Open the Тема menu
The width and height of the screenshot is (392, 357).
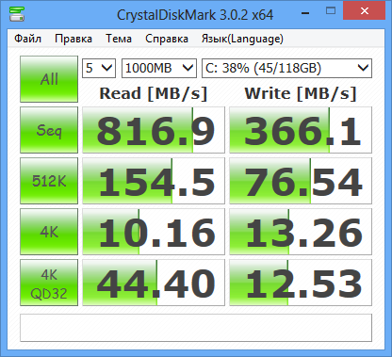(119, 39)
